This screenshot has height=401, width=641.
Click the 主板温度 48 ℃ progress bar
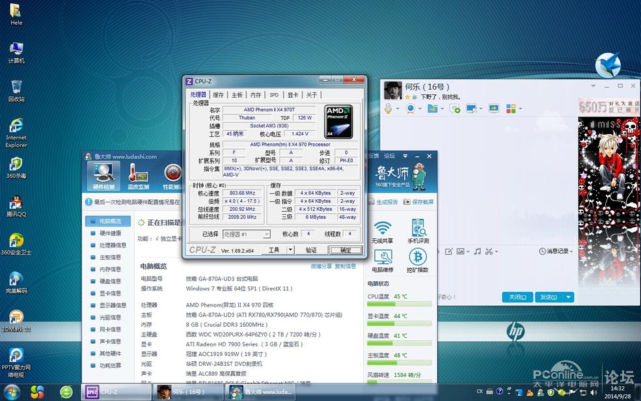(x=400, y=363)
